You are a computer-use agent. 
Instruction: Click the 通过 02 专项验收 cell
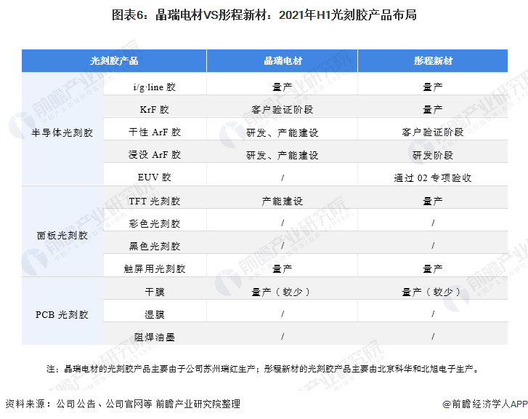tap(433, 177)
